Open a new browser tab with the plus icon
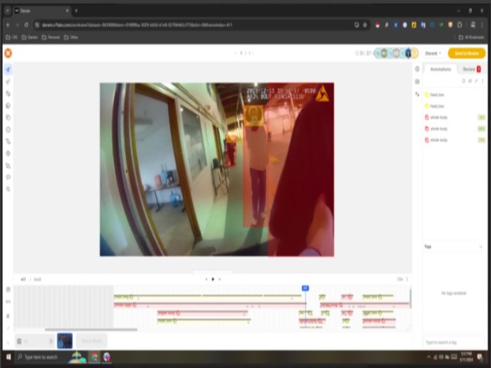Screen dimensions: 491x368 (76, 11)
